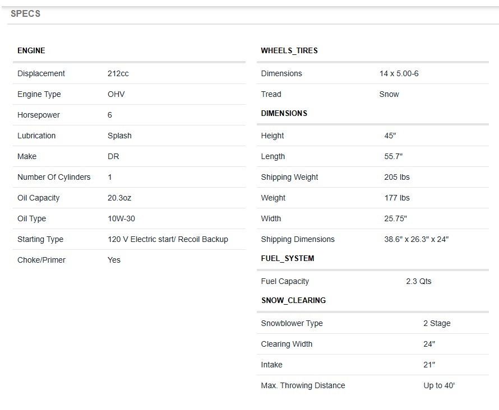Select the ENGINE section header
The width and height of the screenshot is (499, 410).
pyautogui.click(x=31, y=50)
